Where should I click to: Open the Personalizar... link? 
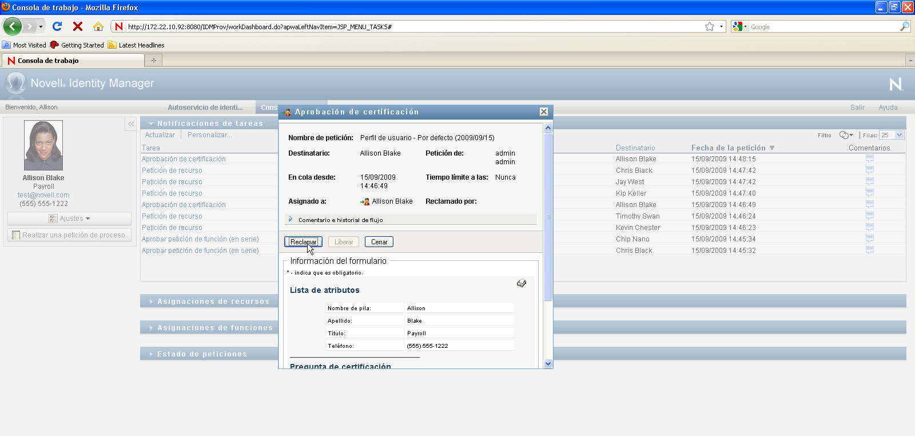click(210, 135)
